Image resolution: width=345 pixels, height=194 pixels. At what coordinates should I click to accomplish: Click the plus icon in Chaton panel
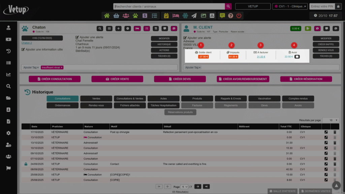point(118,29)
